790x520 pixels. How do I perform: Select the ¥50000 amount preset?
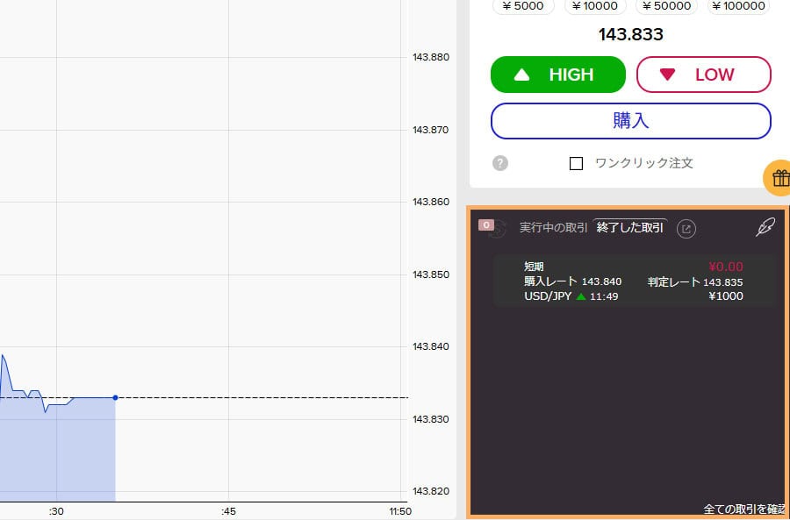pyautogui.click(x=666, y=6)
